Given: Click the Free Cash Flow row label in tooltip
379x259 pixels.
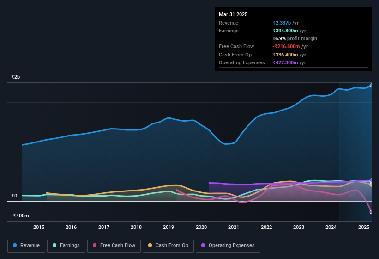Looking at the screenshot, I should coord(236,46).
